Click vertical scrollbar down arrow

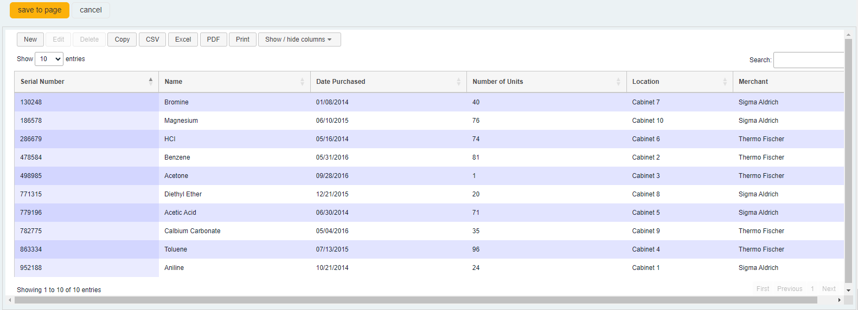pos(848,291)
